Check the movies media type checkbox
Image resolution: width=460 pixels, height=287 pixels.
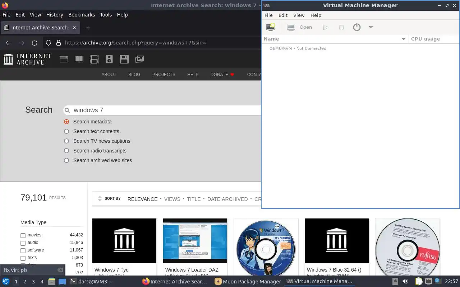tap(23, 236)
